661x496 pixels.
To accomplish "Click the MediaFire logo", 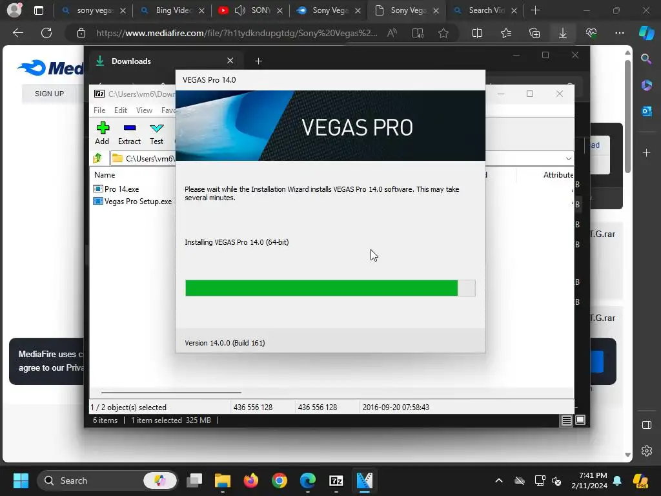I will pos(50,68).
